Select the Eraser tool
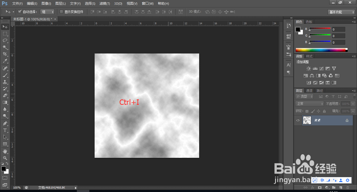357x192 pixels. (5, 95)
